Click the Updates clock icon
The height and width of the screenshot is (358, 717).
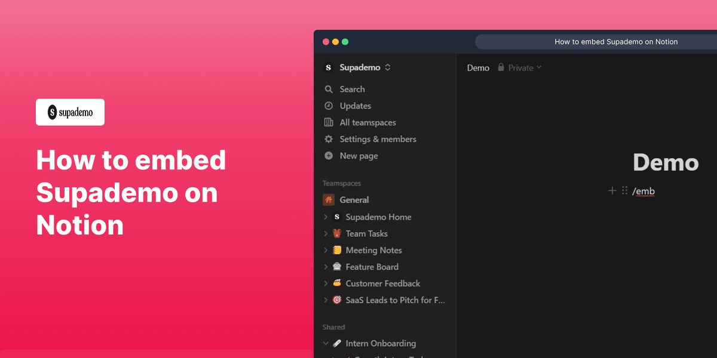pyautogui.click(x=328, y=106)
